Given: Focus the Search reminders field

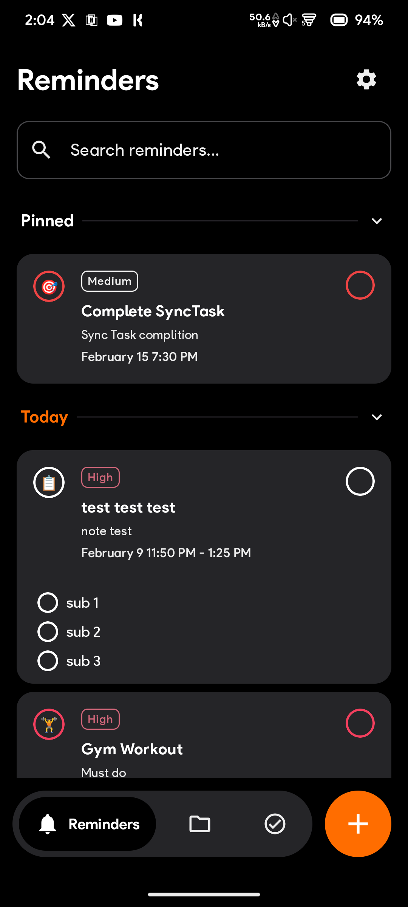Looking at the screenshot, I should tap(204, 150).
